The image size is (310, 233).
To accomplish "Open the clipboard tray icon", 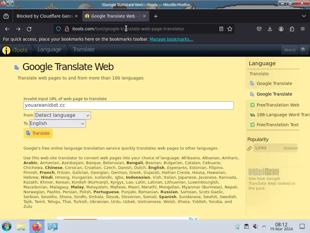I will pyautogui.click(x=246, y=226).
